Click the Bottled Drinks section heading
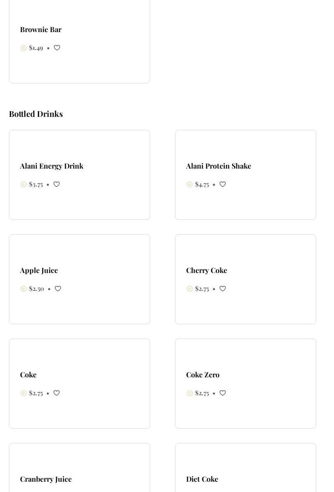 pyautogui.click(x=36, y=114)
